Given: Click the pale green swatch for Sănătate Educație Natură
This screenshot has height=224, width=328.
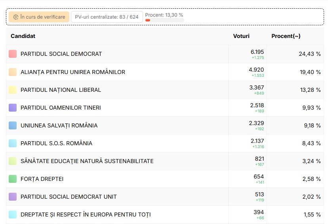Looking at the screenshot, I should pos(13,161).
